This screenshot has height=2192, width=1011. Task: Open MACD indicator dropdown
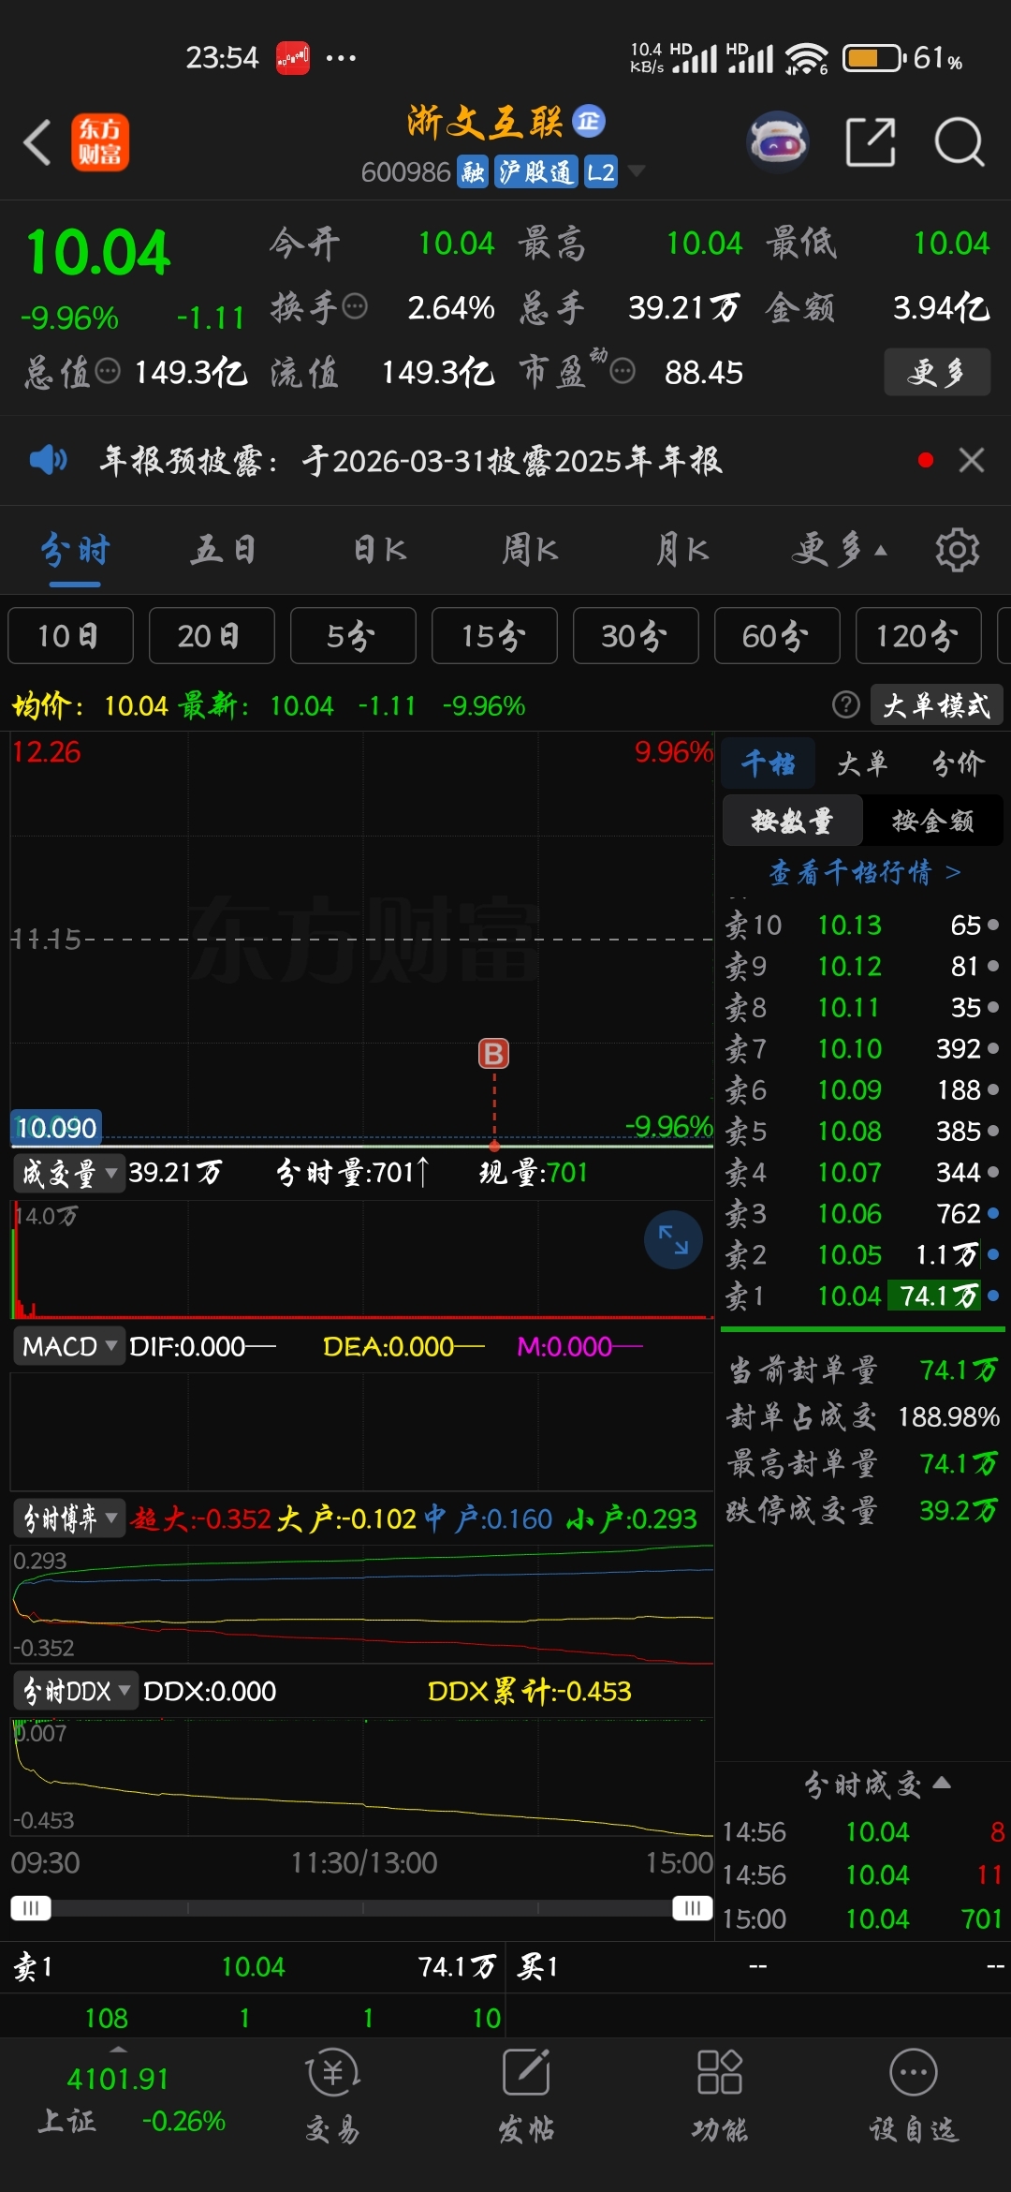tap(69, 1346)
